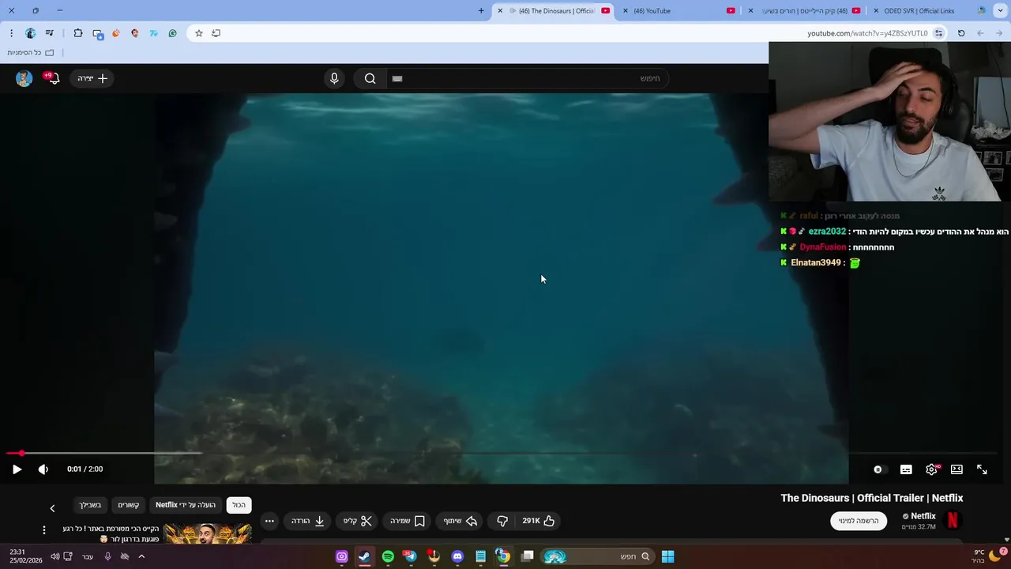Show hidden tray icons with the chevron

pos(141,556)
